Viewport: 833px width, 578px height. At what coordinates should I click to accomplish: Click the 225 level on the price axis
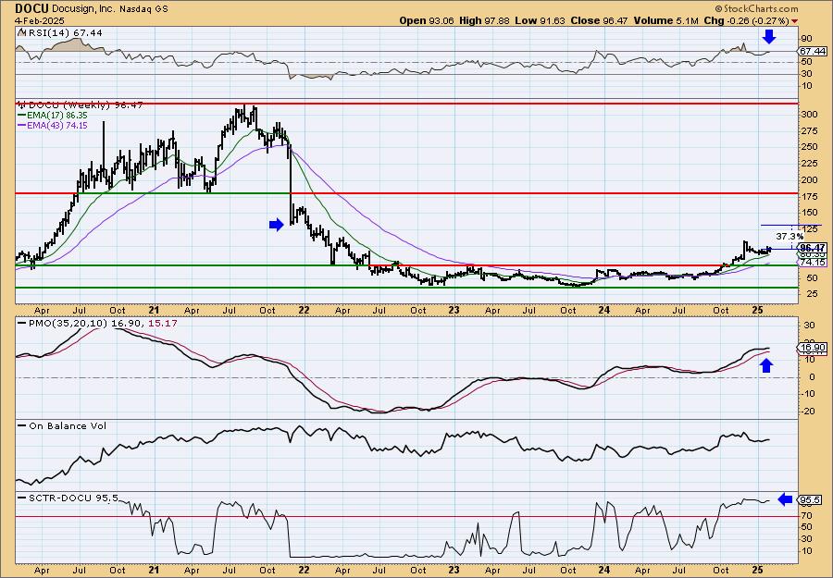tap(810, 164)
